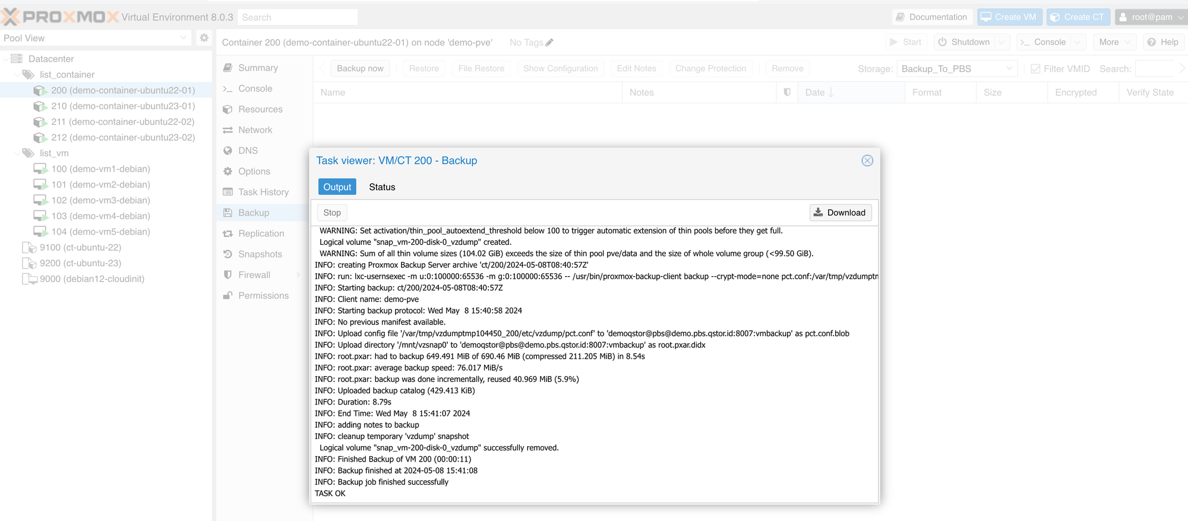The image size is (1188, 521).
Task: Edit tags with the pencil icon
Action: tap(549, 42)
